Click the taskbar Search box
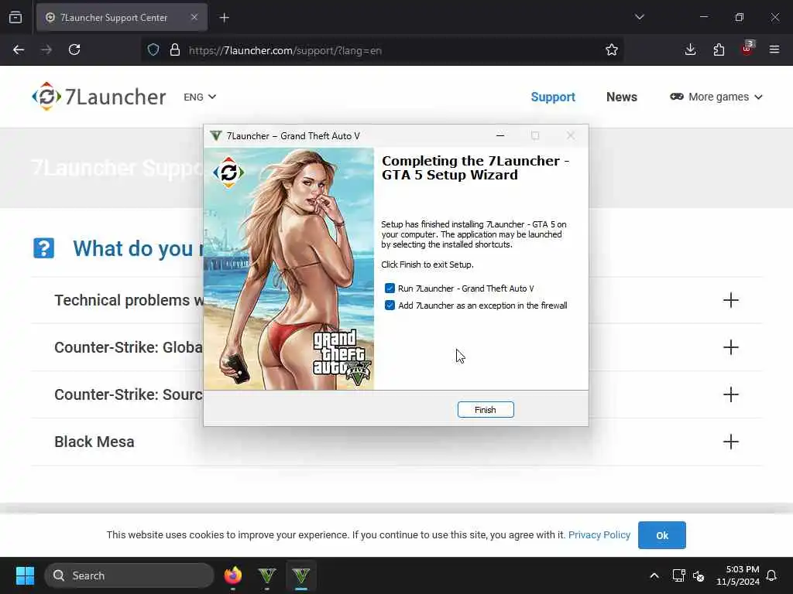Image resolution: width=793 pixels, height=594 pixels. pos(129,575)
